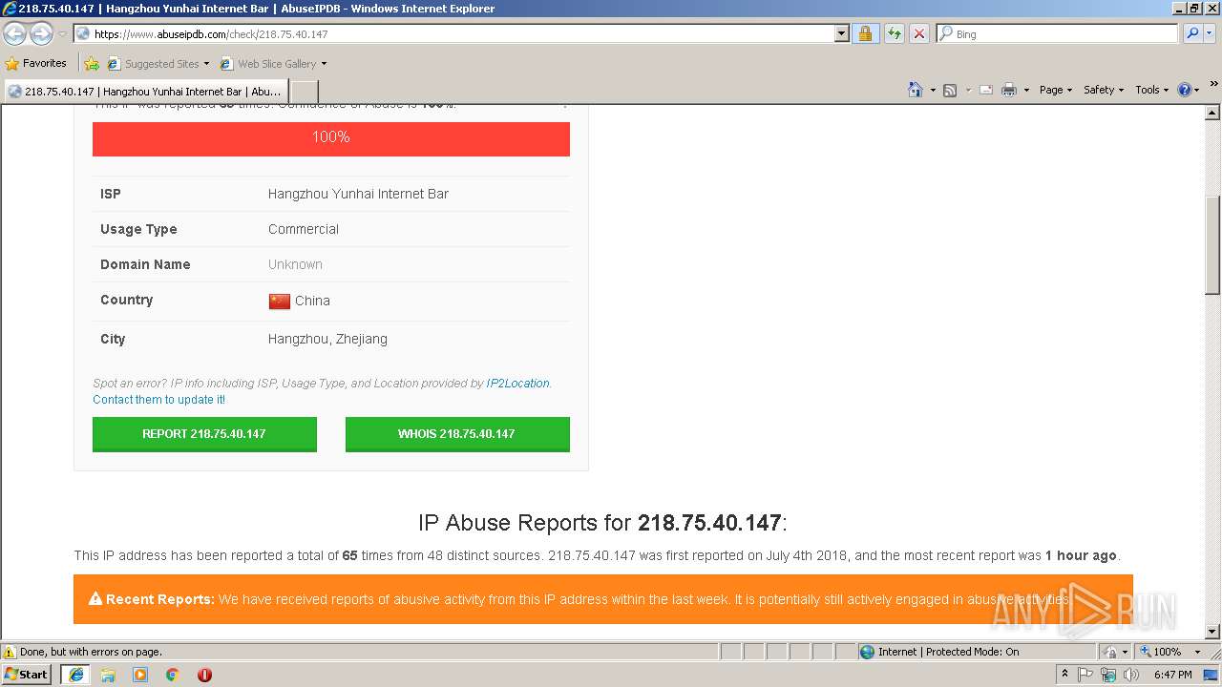1222x687 pixels.
Task: Click the Help question mark icon
Action: (x=1185, y=90)
